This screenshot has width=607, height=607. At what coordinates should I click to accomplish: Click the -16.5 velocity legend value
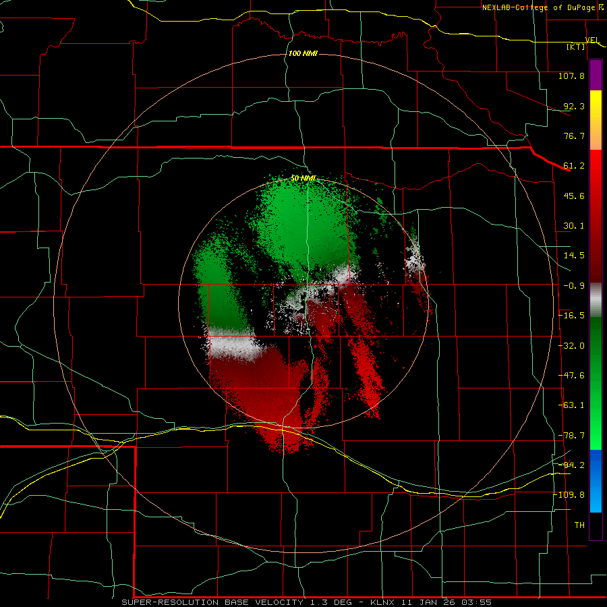coord(571,316)
